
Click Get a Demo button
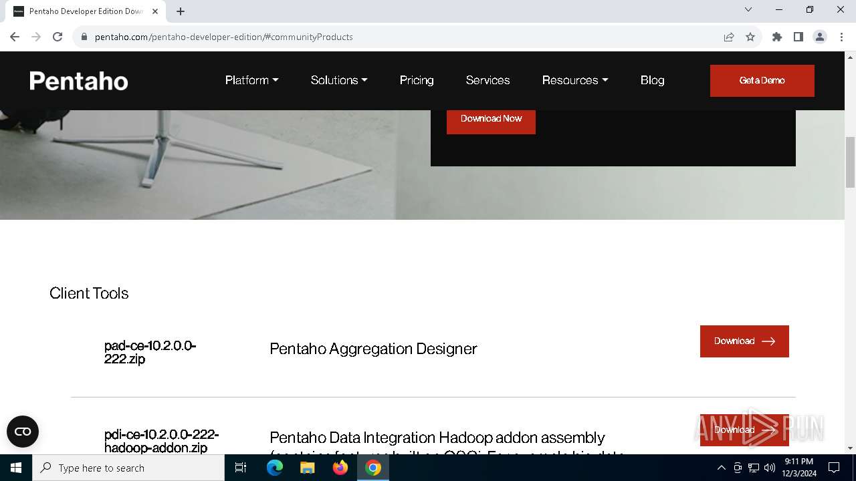click(762, 81)
